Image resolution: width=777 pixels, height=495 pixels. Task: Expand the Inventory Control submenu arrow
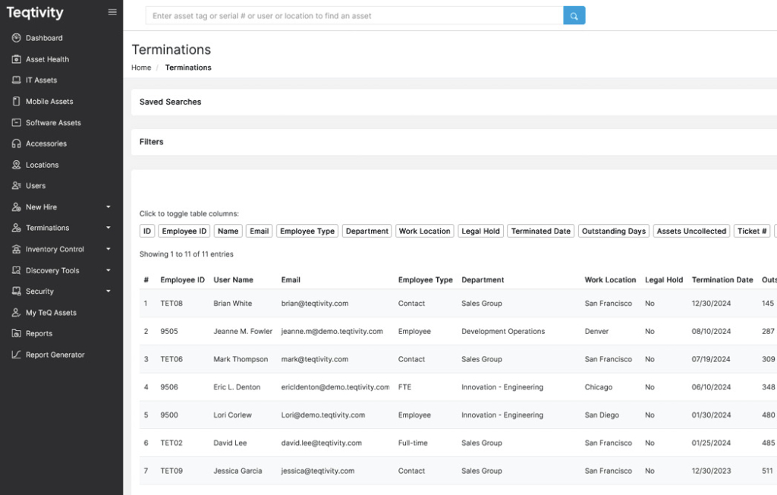109,249
